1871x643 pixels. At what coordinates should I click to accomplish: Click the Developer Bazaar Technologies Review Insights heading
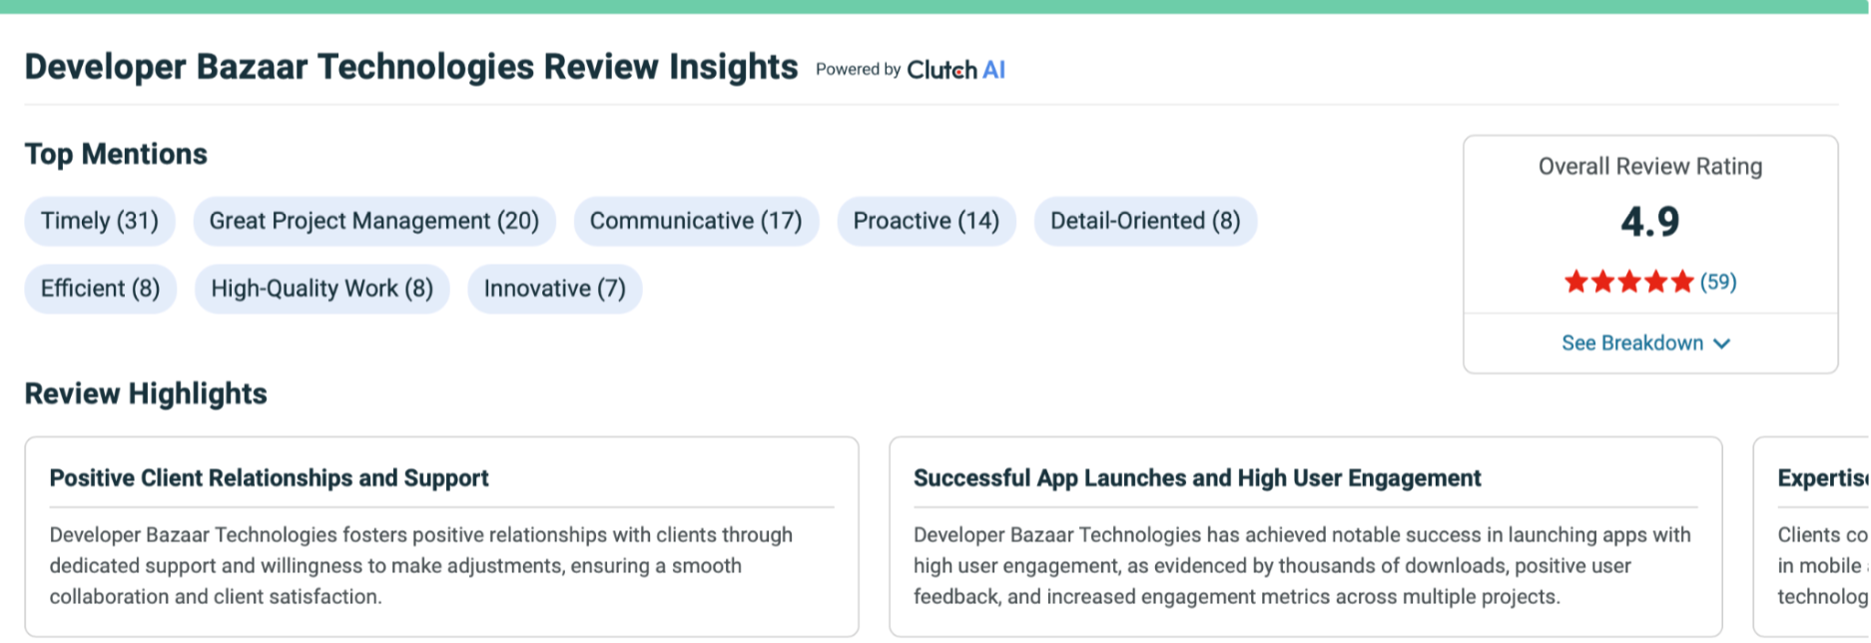411,67
